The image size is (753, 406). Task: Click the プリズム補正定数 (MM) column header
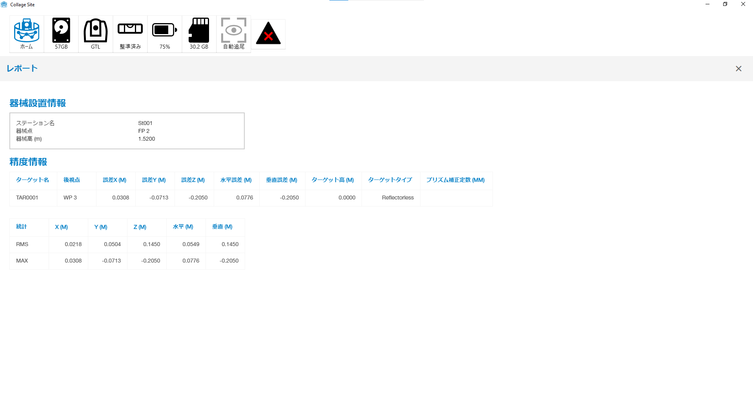[456, 180]
